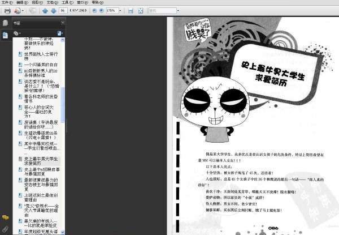This screenshot has width=339, height=235.
Task: Click the bookmark icon beside 上班迟到之最佳创意理由
Action: click(x=20, y=195)
